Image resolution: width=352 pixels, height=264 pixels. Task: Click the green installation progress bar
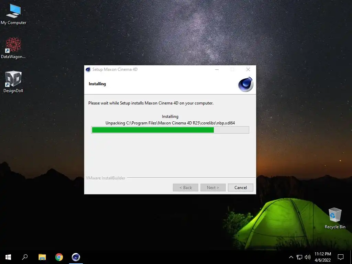coord(170,130)
